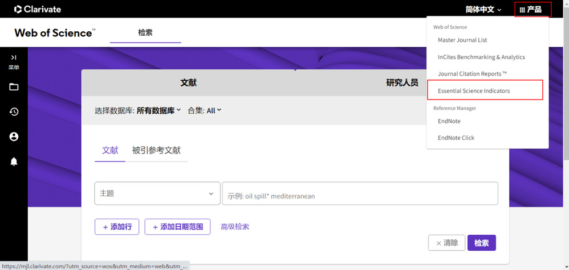The image size is (569, 270).
Task: Open notifications bell icon
Action: pos(14,162)
